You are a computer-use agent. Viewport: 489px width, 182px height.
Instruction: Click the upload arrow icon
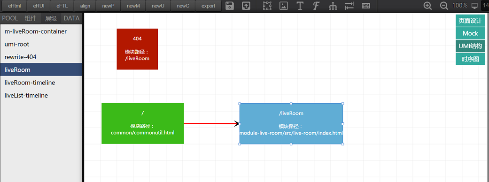point(246,6)
